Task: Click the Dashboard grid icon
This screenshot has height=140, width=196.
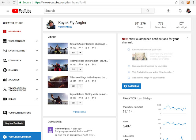Action: [x=5, y=31]
